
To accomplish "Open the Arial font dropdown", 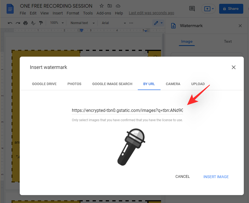I will click(114, 23).
